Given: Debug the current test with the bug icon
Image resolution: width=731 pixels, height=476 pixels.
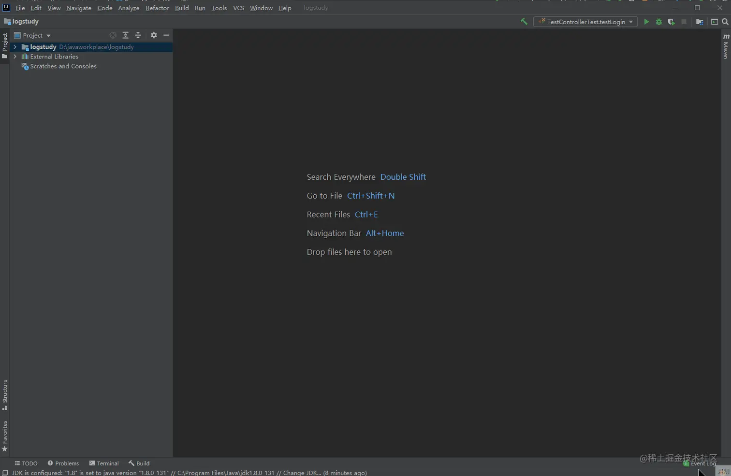Looking at the screenshot, I should [x=658, y=22].
